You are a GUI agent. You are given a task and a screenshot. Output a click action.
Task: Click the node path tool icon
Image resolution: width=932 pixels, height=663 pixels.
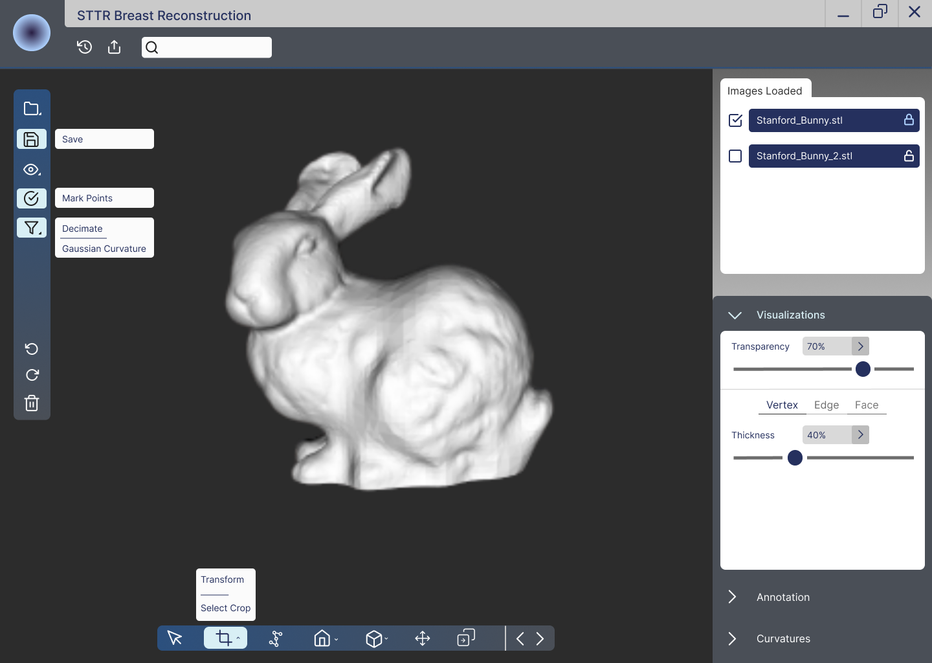[x=276, y=638]
